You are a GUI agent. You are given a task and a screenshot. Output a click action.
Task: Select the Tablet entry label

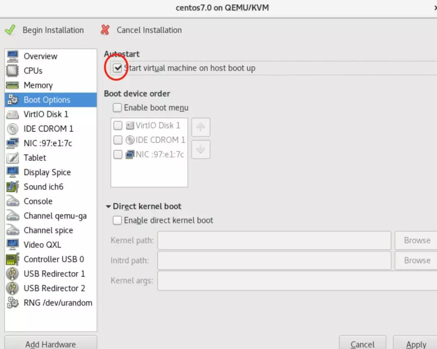35,157
